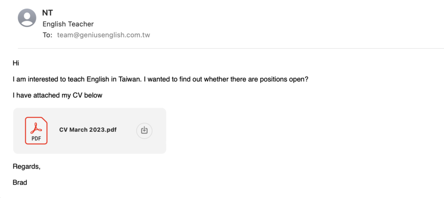Open the red PDF file icon
The image size is (444, 198).
36,131
